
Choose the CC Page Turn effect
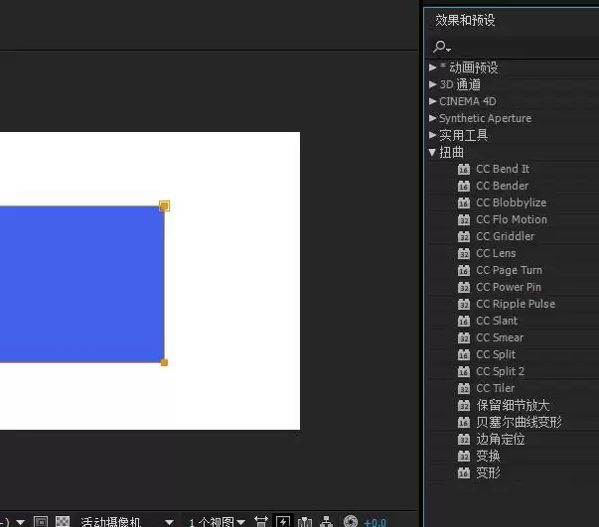pos(509,270)
